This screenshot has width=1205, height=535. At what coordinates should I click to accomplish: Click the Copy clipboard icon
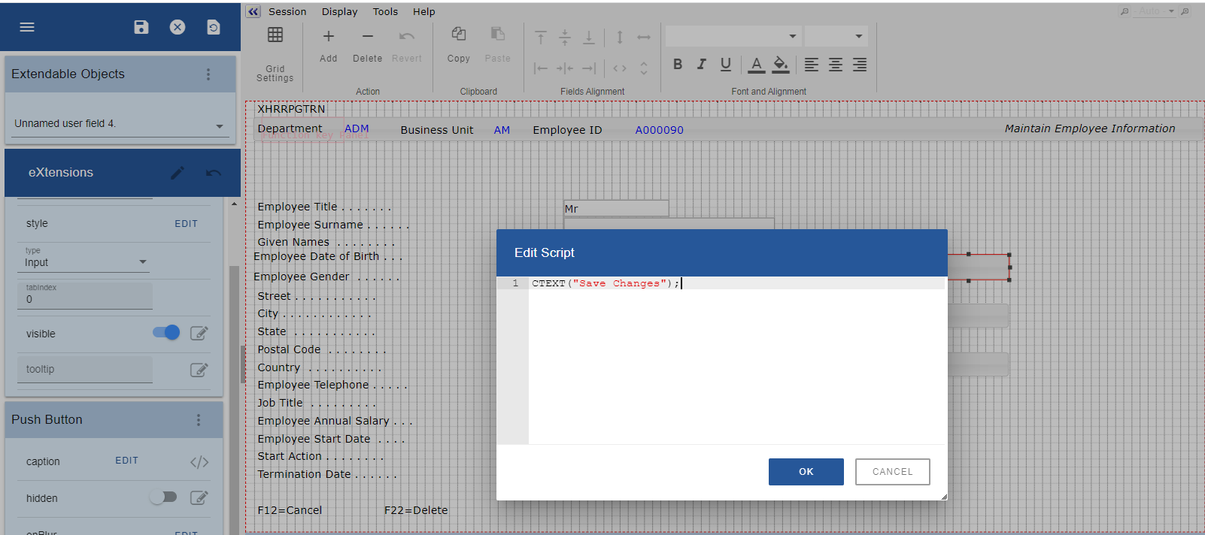(458, 35)
